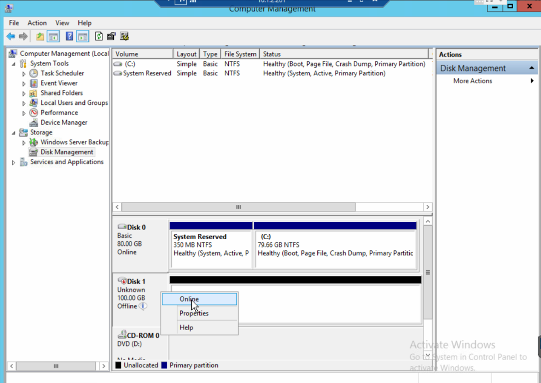Click the info icon next to Offline
The width and height of the screenshot is (541, 383).
tap(143, 306)
